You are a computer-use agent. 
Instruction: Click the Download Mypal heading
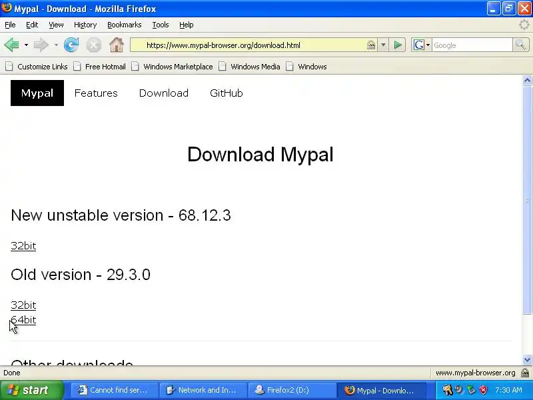261,155
